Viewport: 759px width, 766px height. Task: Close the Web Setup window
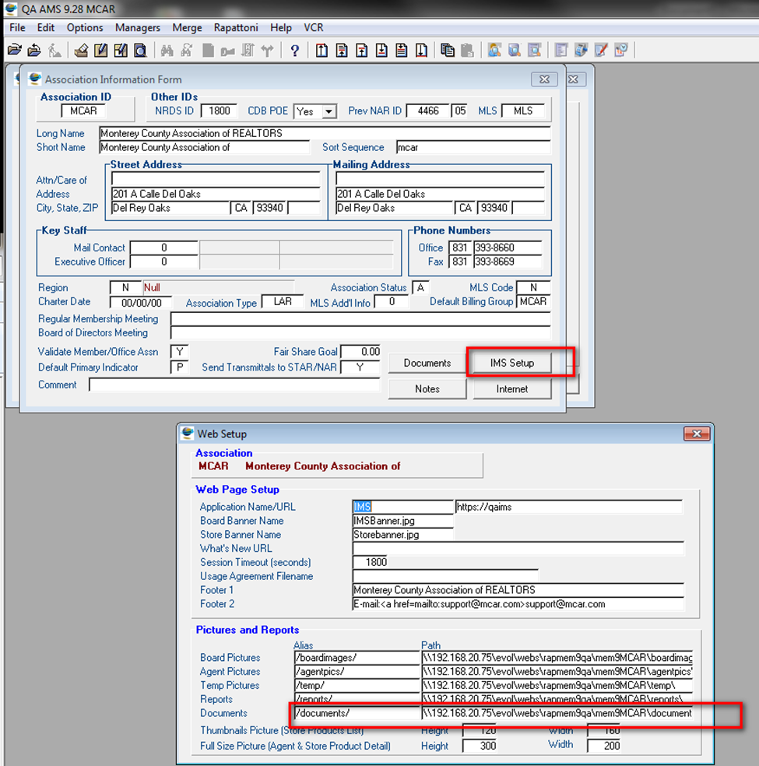[x=695, y=434]
